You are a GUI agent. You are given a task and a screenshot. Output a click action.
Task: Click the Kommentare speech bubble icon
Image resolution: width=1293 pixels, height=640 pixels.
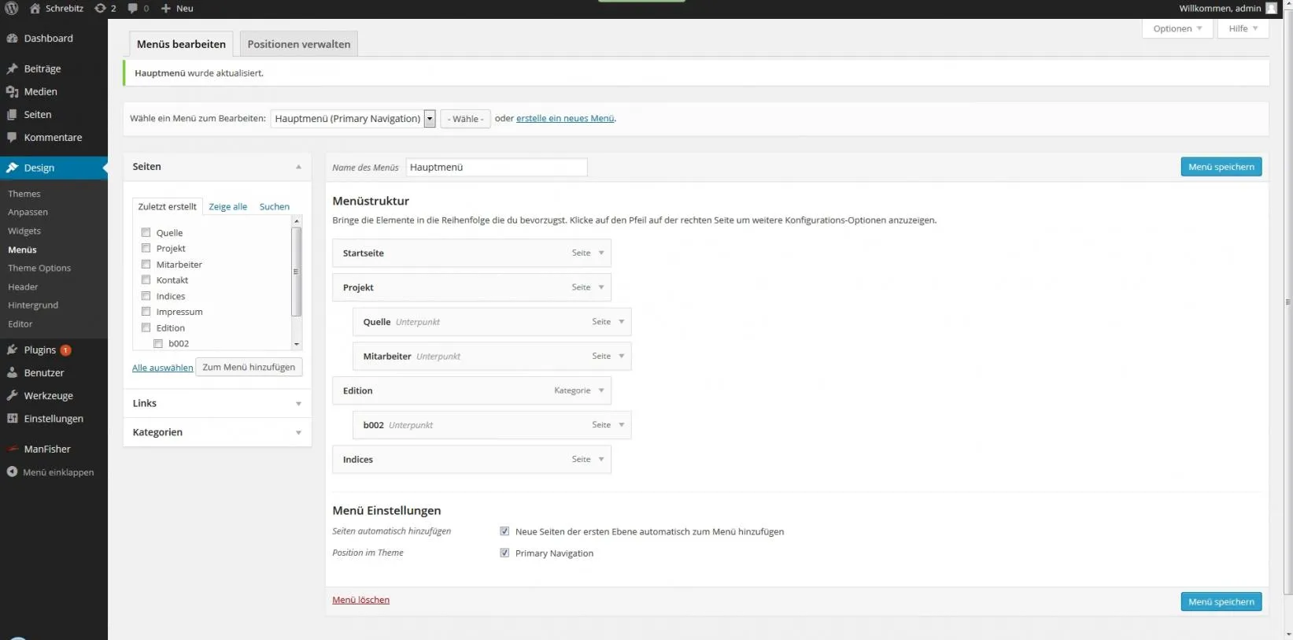tap(12, 137)
